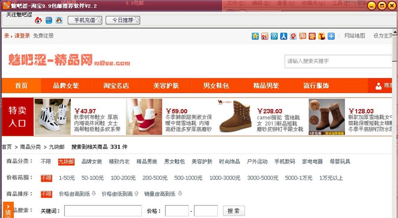398x218 pixels.
Task: Sort by 销量由高到低
Action: click(x=163, y=194)
